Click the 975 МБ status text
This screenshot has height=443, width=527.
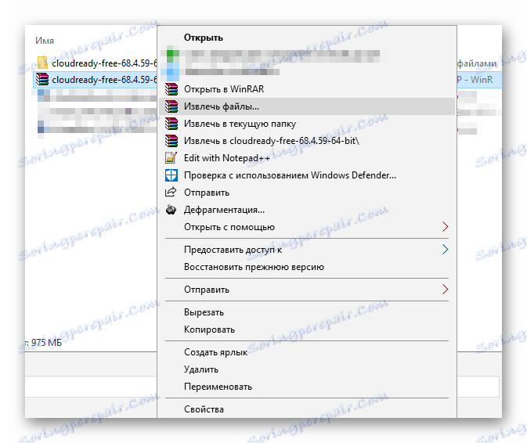pos(46,343)
